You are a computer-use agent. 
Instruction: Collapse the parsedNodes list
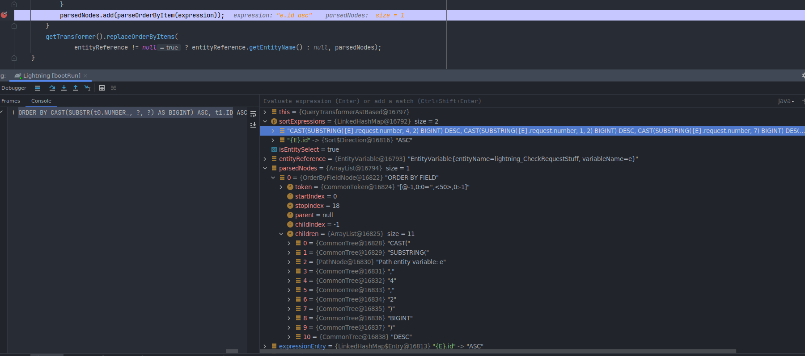(265, 168)
